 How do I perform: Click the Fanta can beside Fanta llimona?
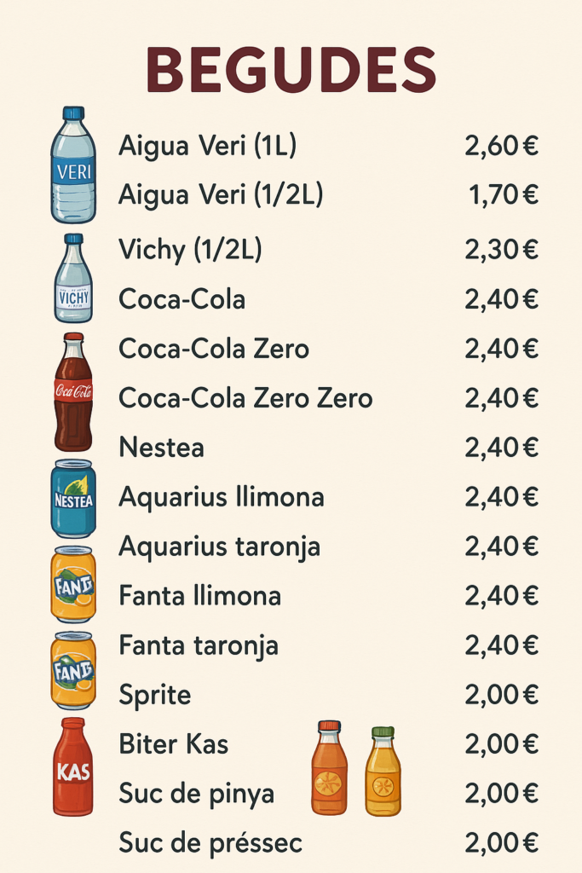73,585
